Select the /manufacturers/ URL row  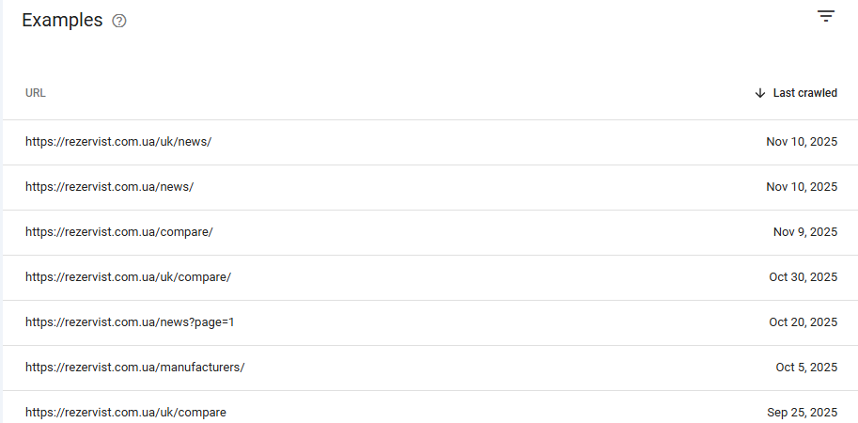(430, 368)
